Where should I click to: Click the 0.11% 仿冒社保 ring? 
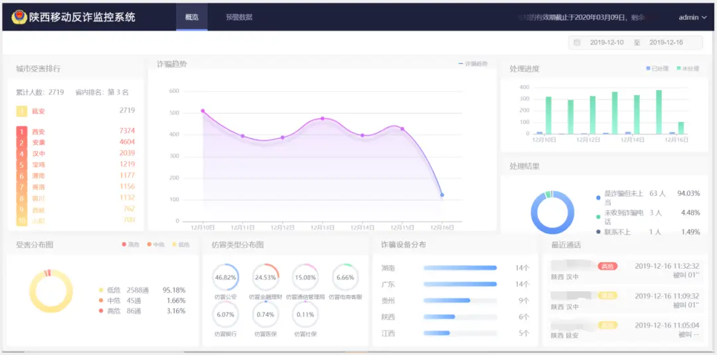(x=305, y=315)
